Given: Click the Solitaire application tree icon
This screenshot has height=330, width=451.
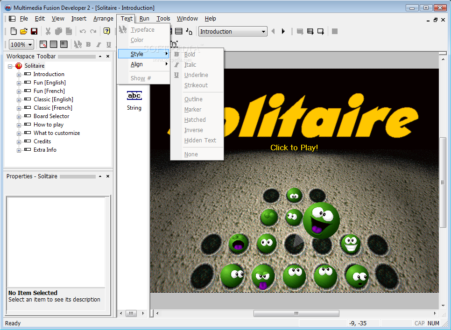Looking at the screenshot, I should pos(19,66).
